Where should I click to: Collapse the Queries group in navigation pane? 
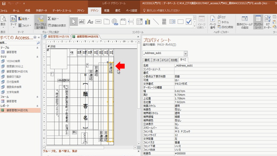[x=37, y=57]
